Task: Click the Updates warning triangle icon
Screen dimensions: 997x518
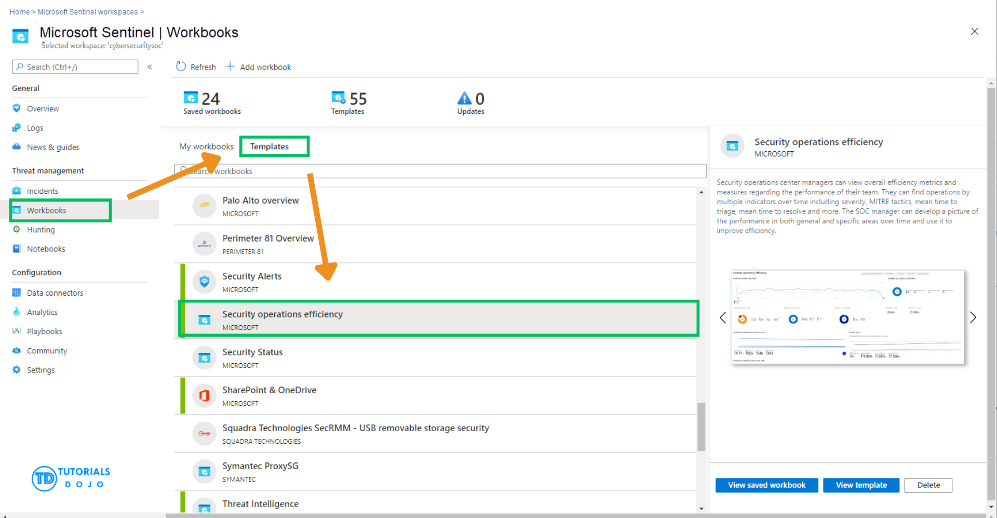Action: coord(464,98)
